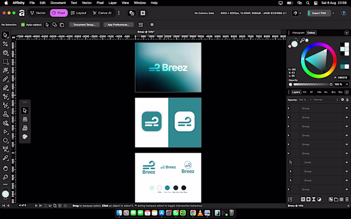Add a mask layer in Layers panel
This screenshot has width=351, height=219.
pyautogui.click(x=308, y=199)
